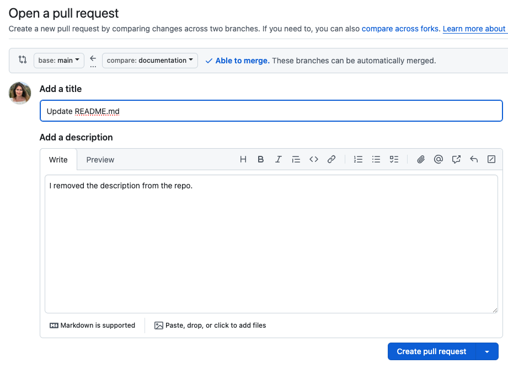Open slash commands icon in toolbar
Viewport: 508px width, 369px height.
[491, 160]
